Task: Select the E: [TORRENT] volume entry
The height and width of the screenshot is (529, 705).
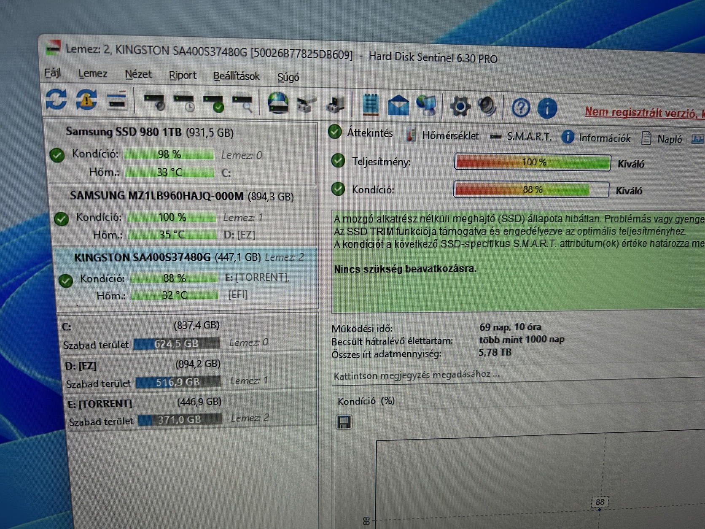Action: [x=192, y=410]
